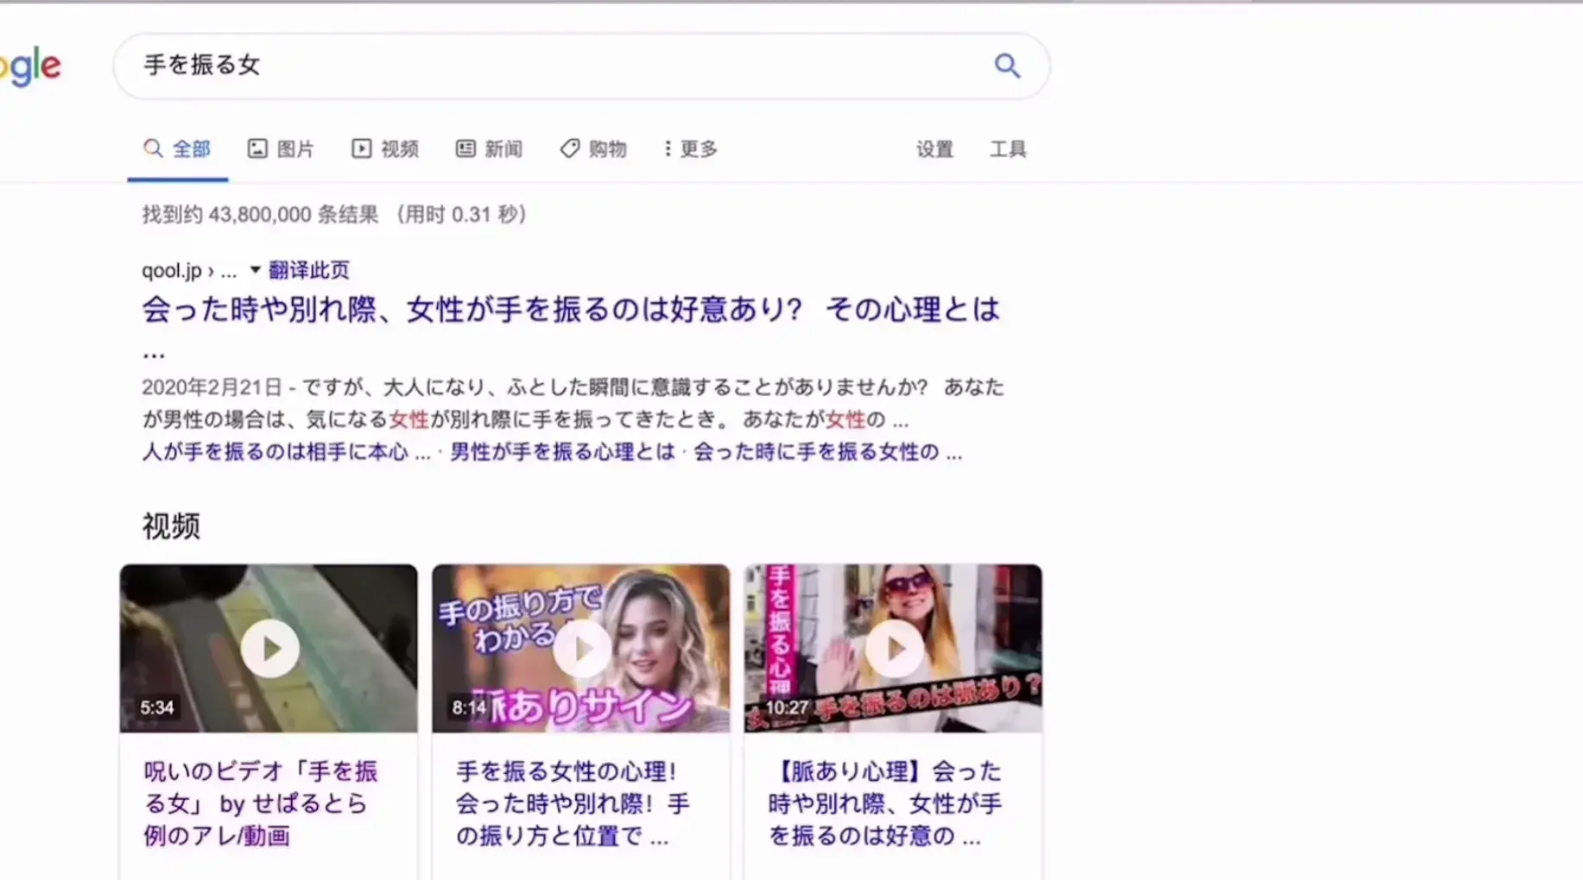The width and height of the screenshot is (1583, 880).
Task: Click the tag icon beside 购物
Action: [x=569, y=148]
